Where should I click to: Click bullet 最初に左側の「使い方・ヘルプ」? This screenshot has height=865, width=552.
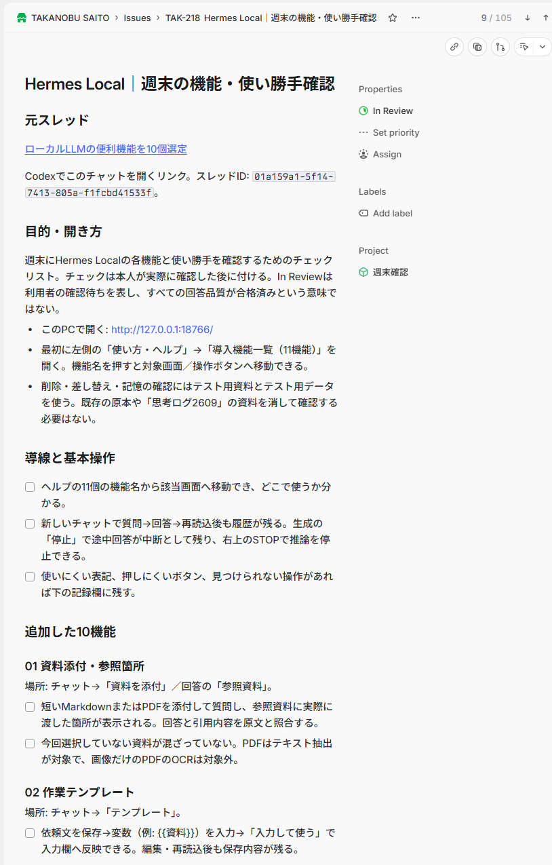189,358
